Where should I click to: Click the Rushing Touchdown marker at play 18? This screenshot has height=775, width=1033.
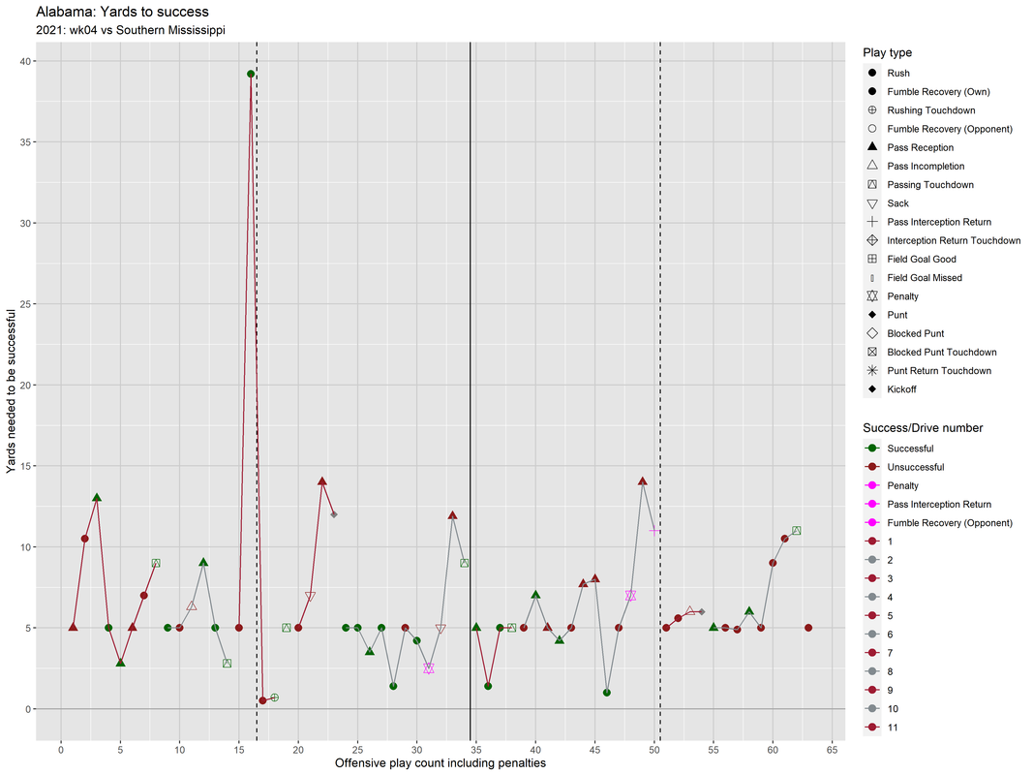coord(275,697)
